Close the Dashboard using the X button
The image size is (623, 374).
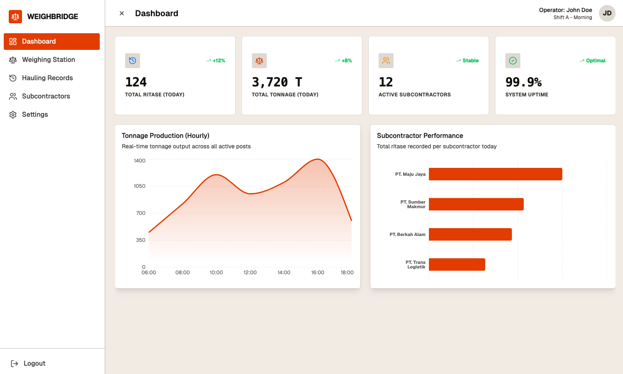click(x=121, y=13)
